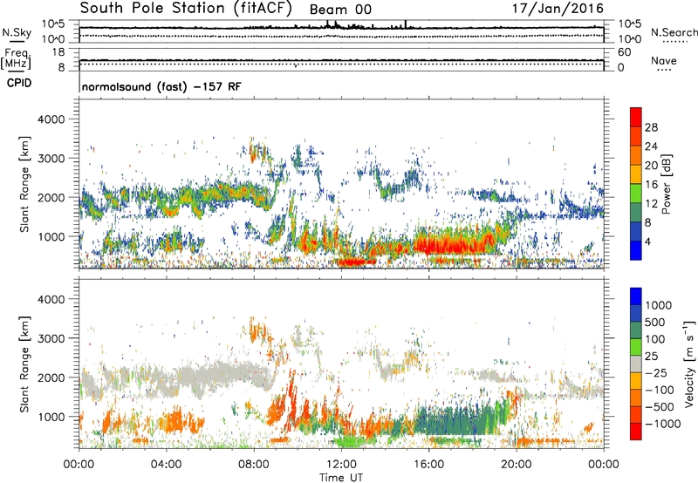Click the '08:00' time tick label

254,465
